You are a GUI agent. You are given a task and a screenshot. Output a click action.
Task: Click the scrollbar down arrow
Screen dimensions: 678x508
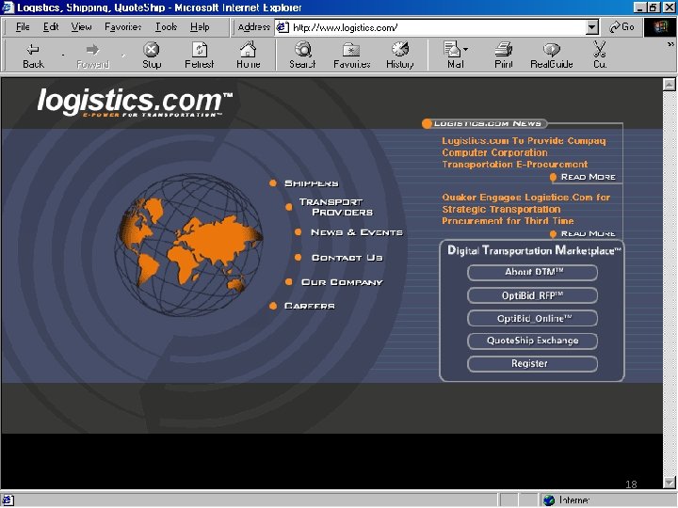click(670, 482)
